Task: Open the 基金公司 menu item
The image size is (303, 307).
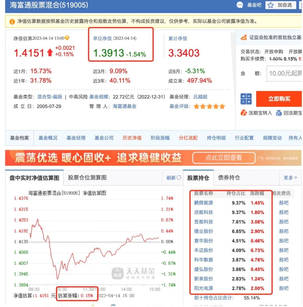Action: pyautogui.click(x=104, y=138)
